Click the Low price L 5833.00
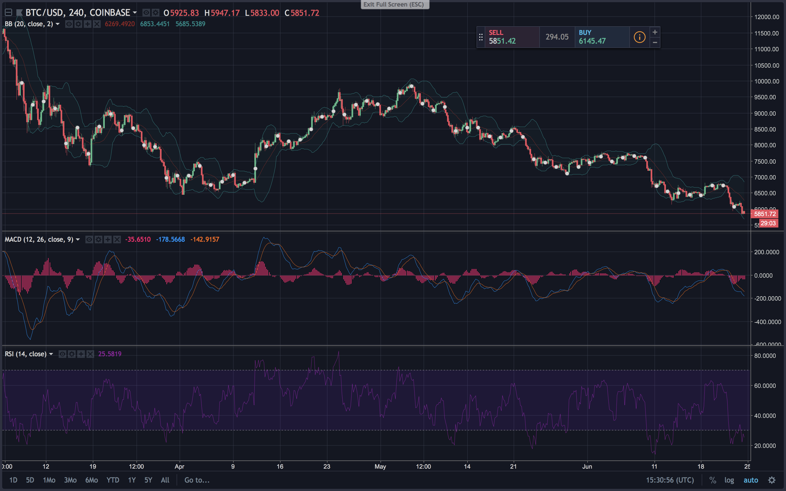The width and height of the screenshot is (786, 491). click(x=262, y=13)
